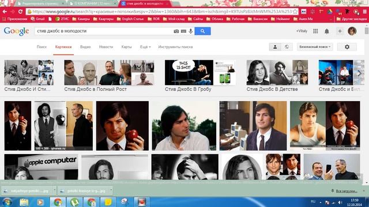
Task: Open the Другие закладки folder
Action: click(352, 19)
